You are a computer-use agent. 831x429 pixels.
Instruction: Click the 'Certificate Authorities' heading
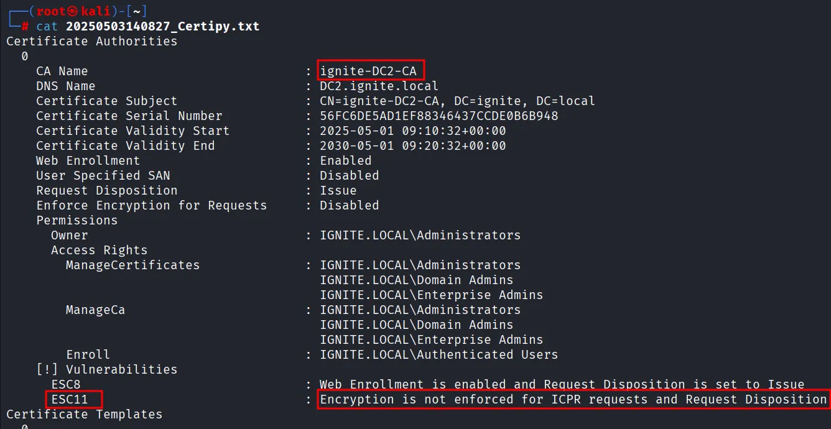91,41
